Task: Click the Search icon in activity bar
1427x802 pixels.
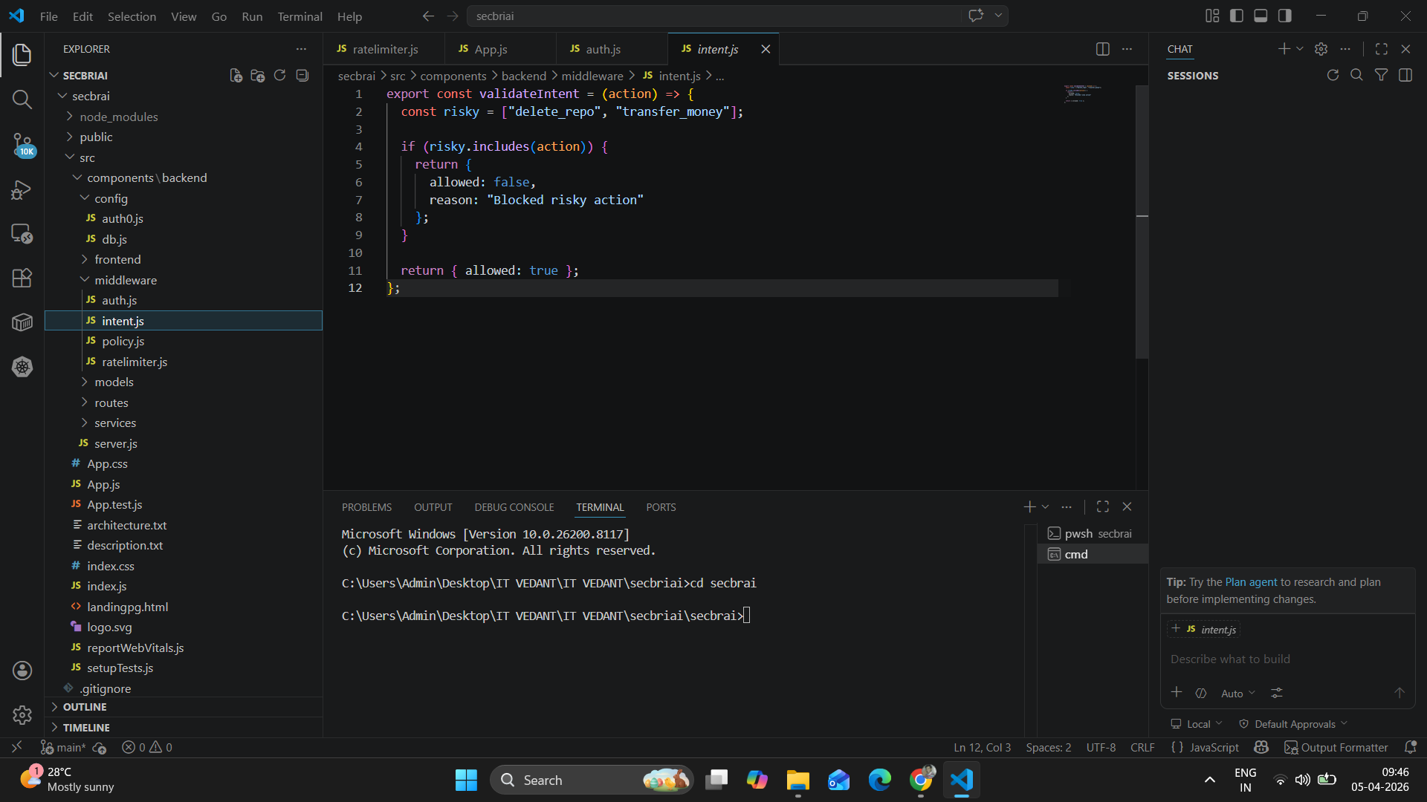Action: tap(22, 100)
